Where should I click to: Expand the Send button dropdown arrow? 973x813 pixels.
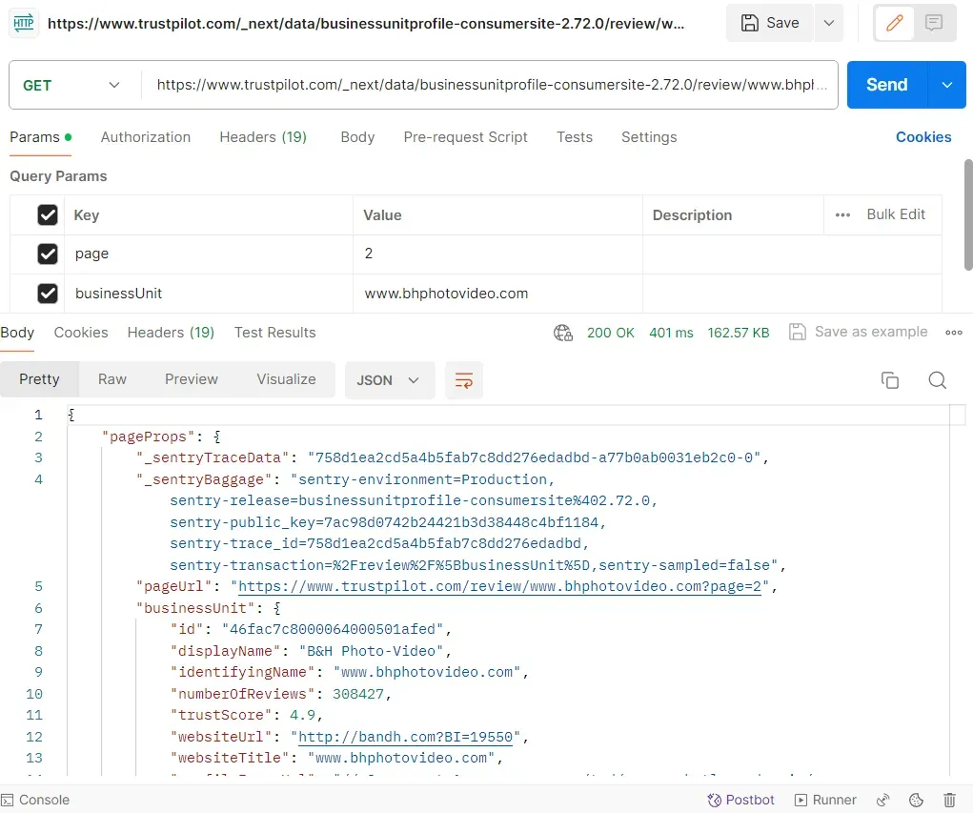[947, 85]
